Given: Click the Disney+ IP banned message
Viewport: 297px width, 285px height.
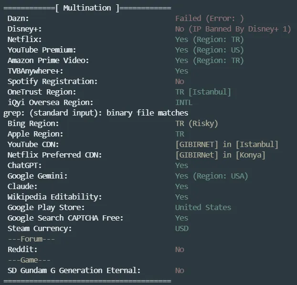Looking at the screenshot, I should point(233,29).
